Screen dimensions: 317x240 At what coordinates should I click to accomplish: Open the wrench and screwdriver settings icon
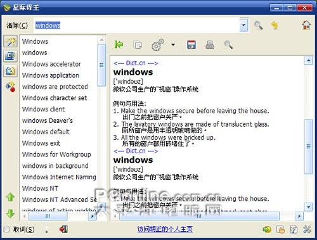pos(307,229)
